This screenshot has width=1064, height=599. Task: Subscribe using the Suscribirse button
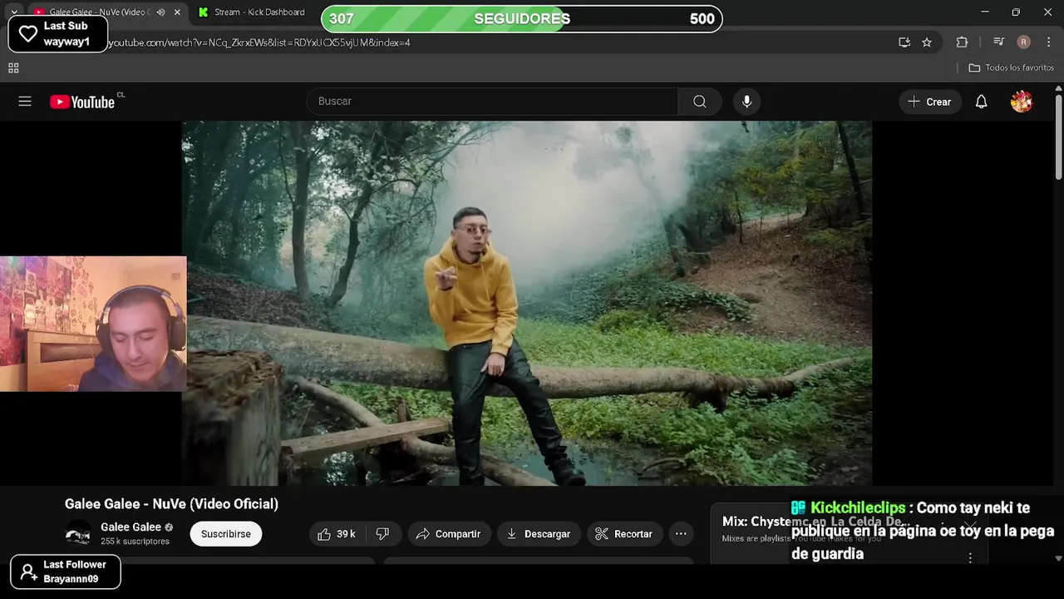(225, 534)
